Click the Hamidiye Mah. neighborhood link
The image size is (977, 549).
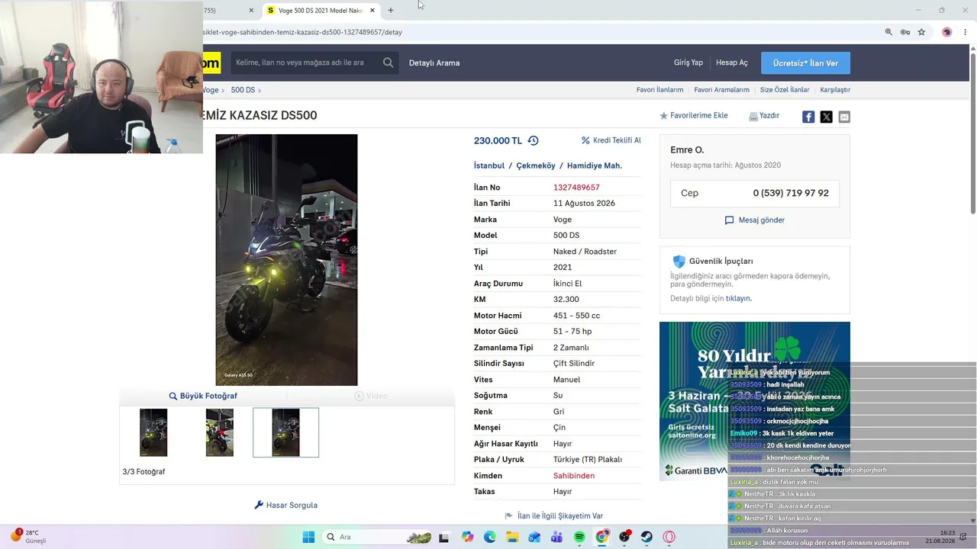pos(595,165)
